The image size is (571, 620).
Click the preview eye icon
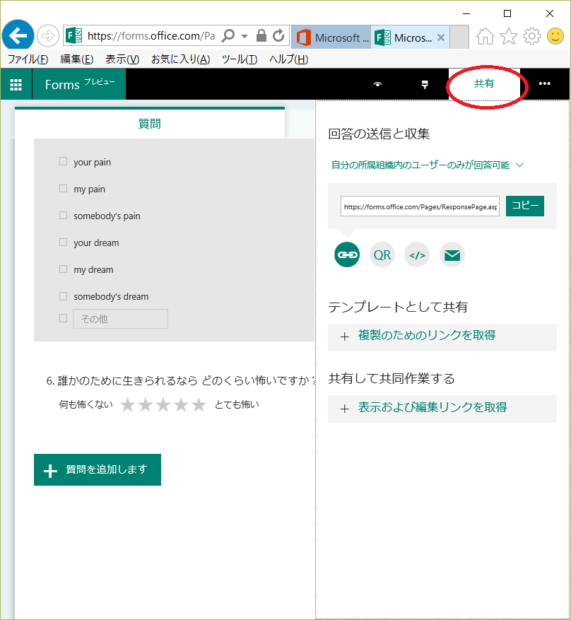[378, 84]
